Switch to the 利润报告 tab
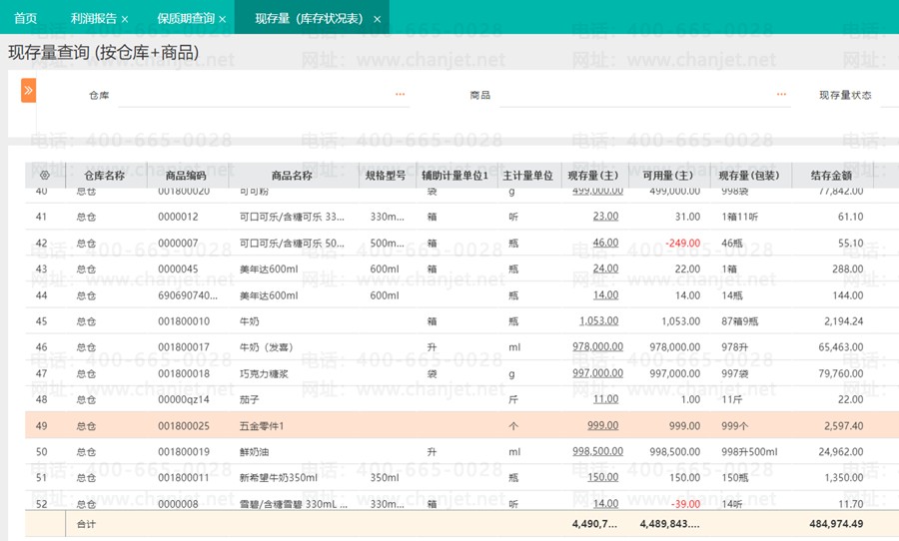 (94, 18)
